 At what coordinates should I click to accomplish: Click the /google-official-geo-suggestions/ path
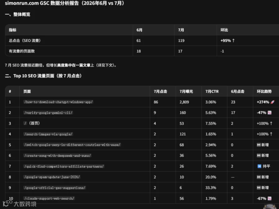pyautogui.click(x=55, y=188)
